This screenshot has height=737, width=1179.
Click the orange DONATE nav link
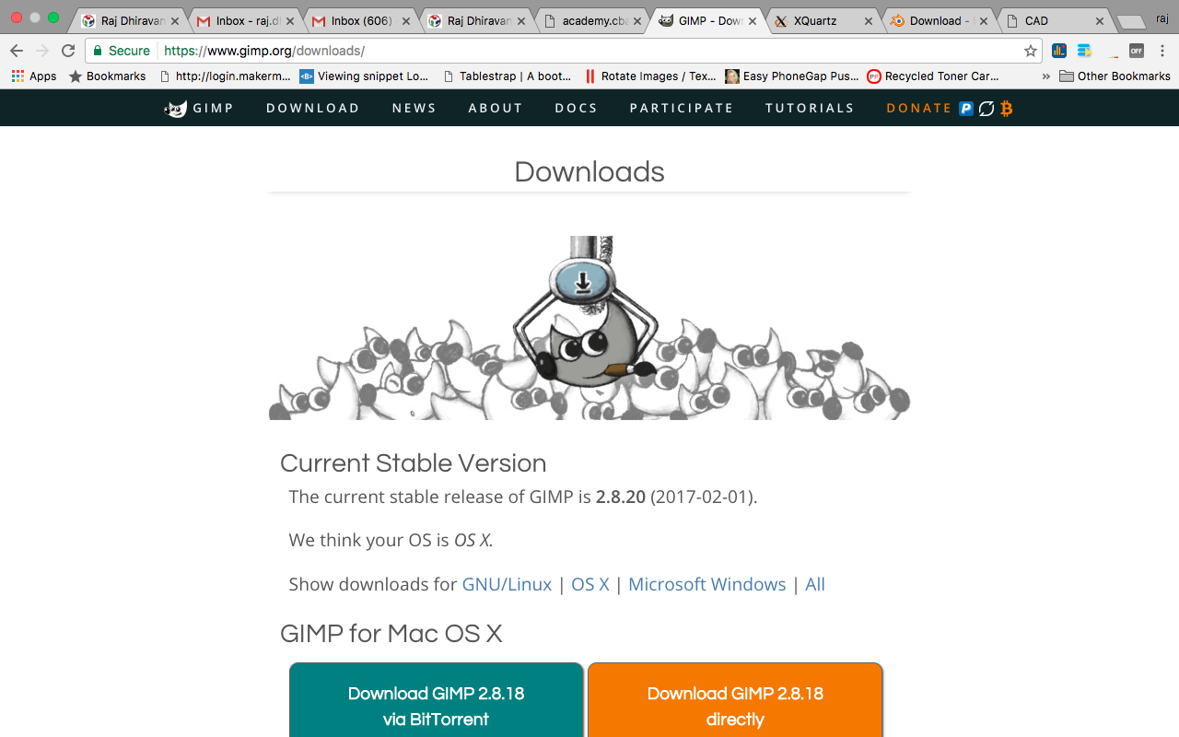(x=919, y=109)
